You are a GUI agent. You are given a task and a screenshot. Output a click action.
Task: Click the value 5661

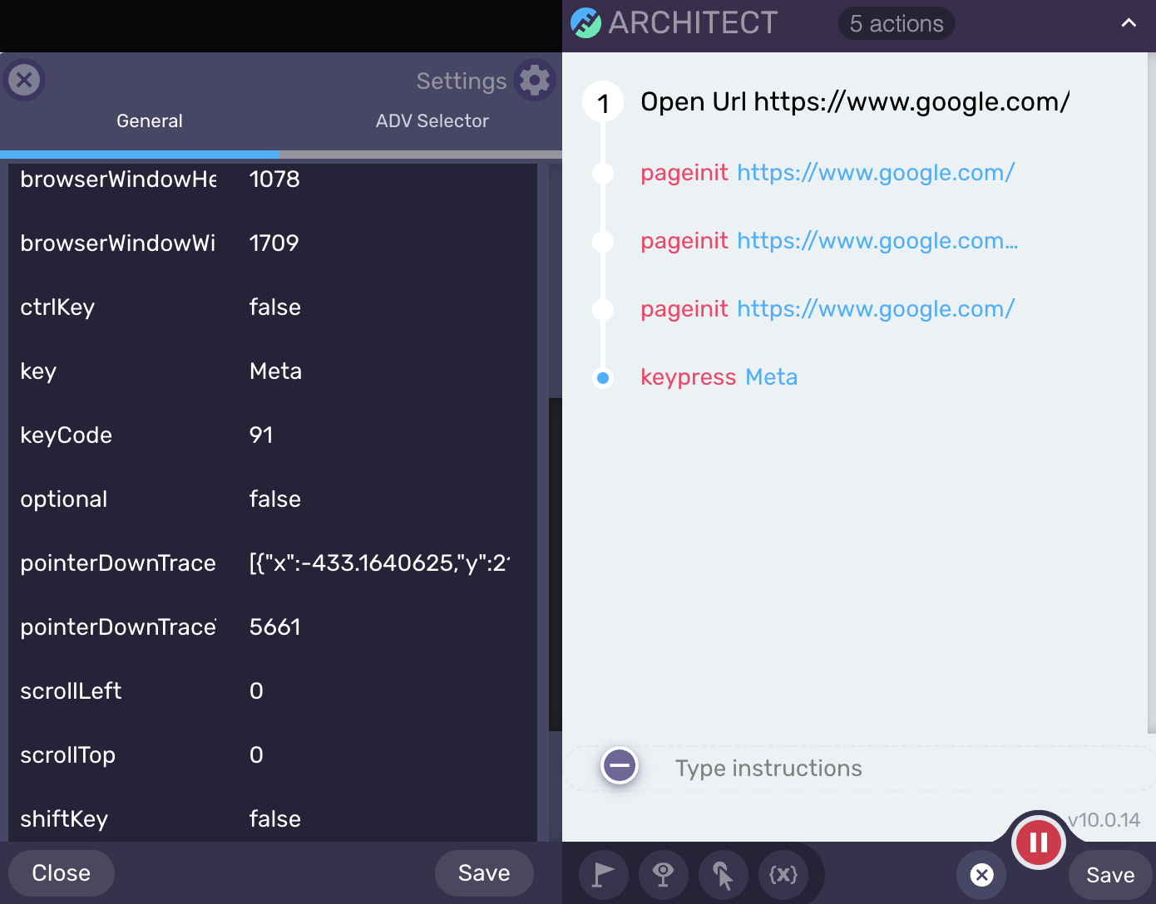(274, 627)
